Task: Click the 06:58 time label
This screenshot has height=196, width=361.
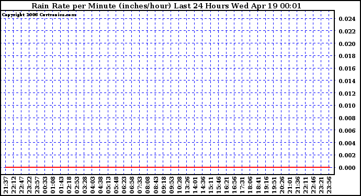Action: coord(132,185)
